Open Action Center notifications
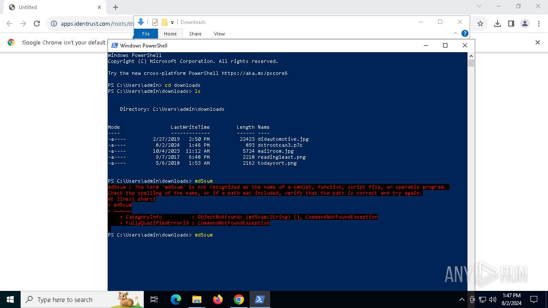 coord(534,299)
